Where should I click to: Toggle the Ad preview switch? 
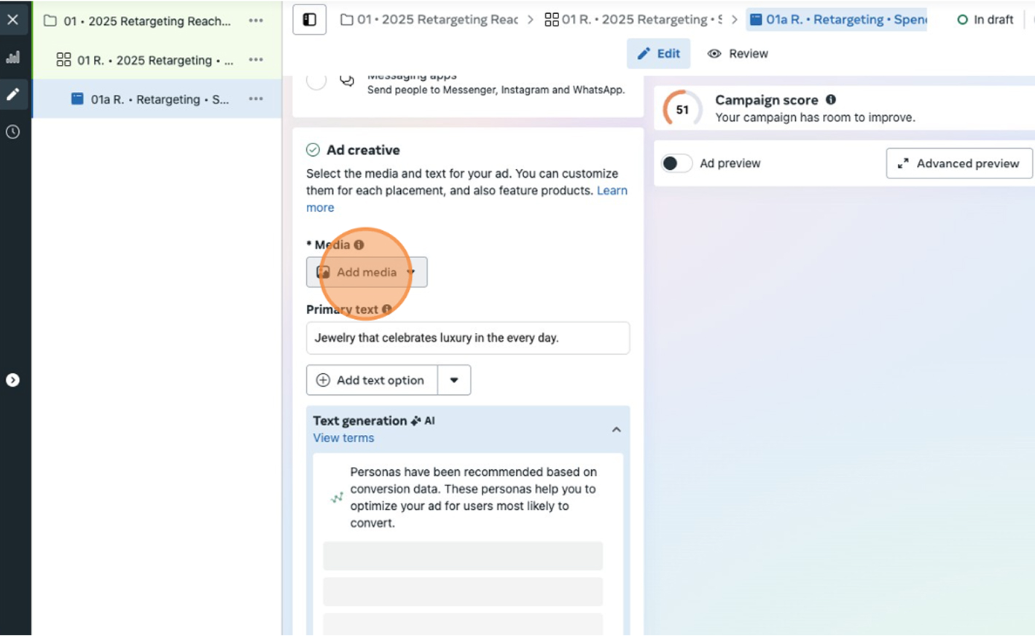pyautogui.click(x=676, y=163)
